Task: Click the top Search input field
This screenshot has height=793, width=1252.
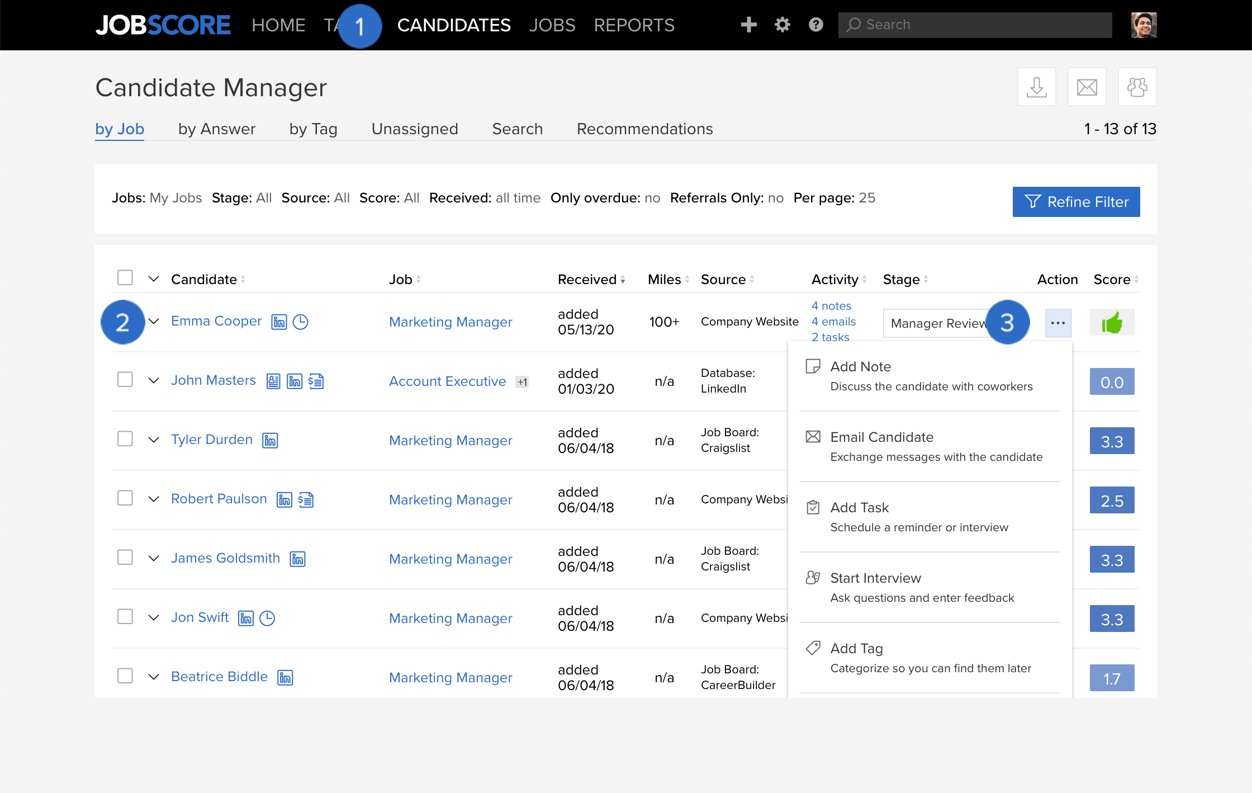Action: pyautogui.click(x=975, y=25)
